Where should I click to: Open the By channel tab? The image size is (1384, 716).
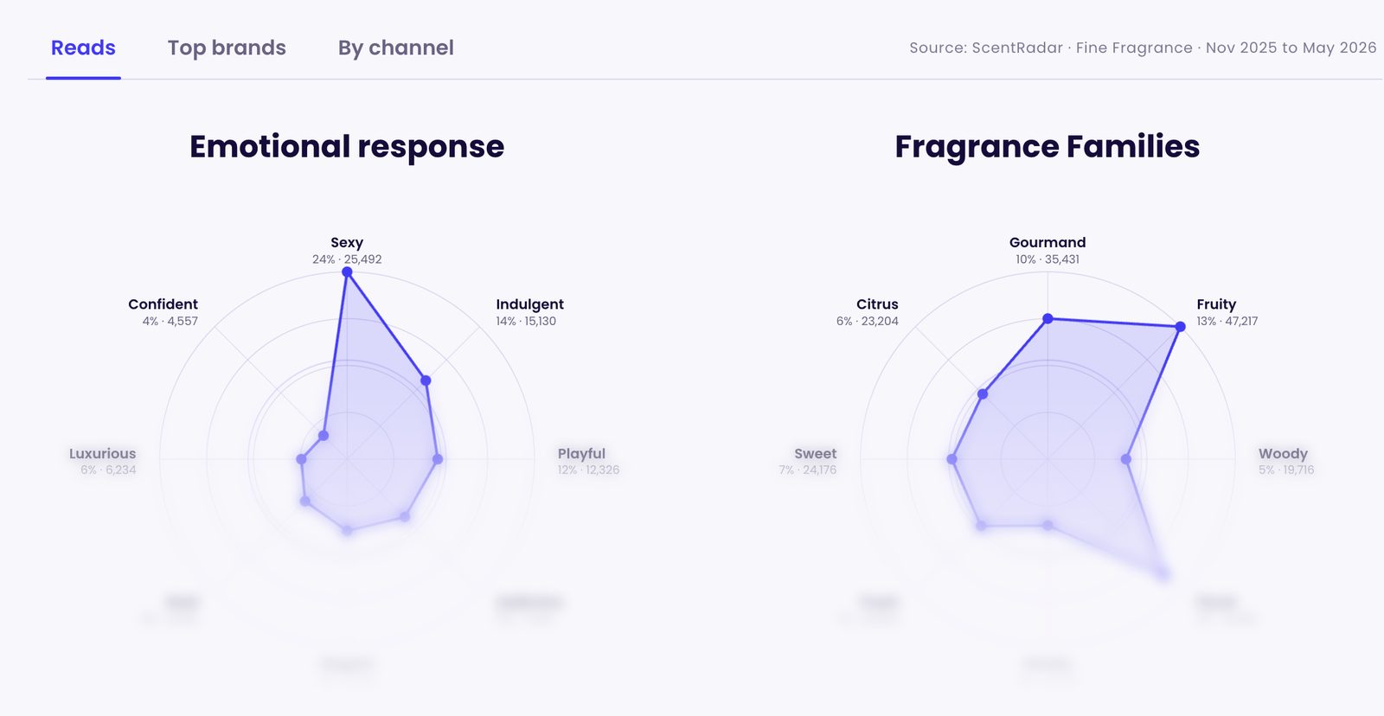pos(396,48)
